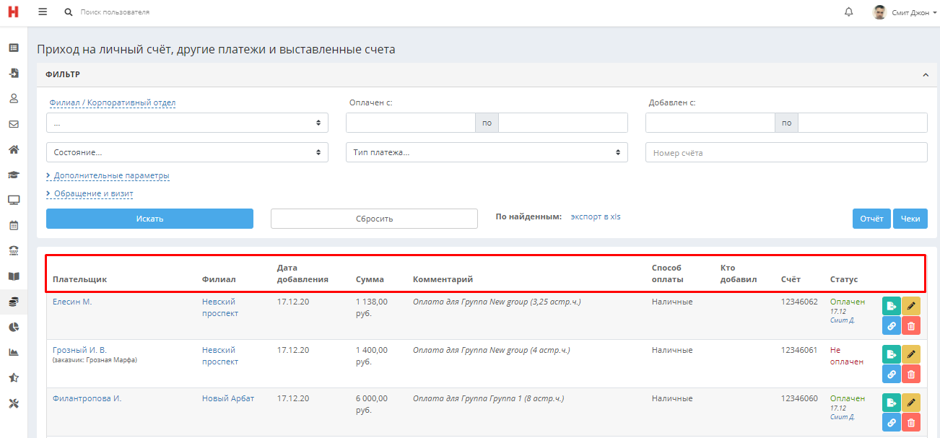Click blue link icon for Грозный И. В. row
The width and height of the screenshot is (940, 438).
[x=891, y=375]
